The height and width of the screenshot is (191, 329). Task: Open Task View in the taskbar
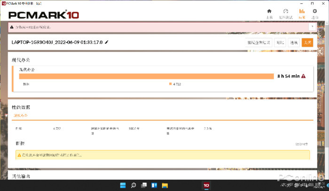tap(144, 186)
